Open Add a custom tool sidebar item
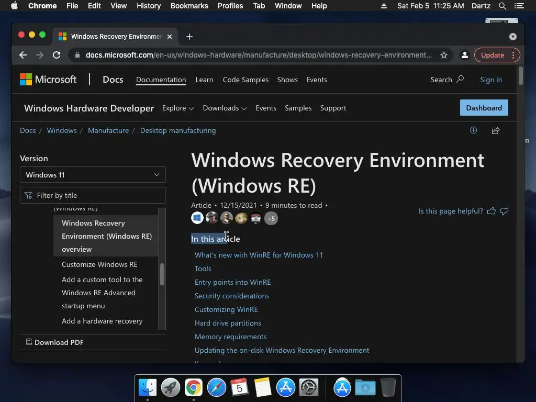Viewport: 536px width, 402px height. tap(102, 293)
